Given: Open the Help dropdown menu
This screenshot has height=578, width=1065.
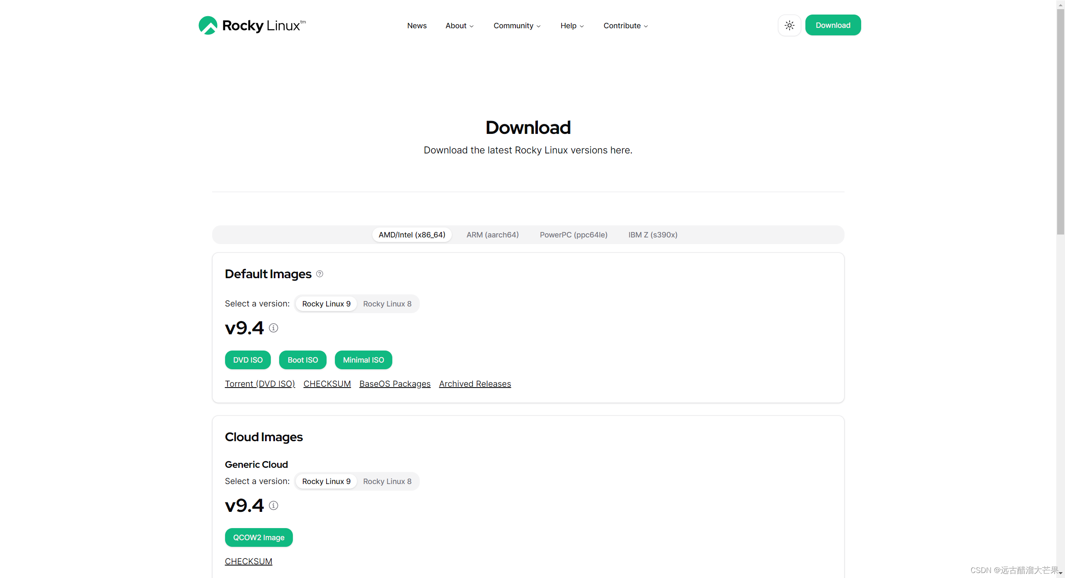Looking at the screenshot, I should [572, 26].
